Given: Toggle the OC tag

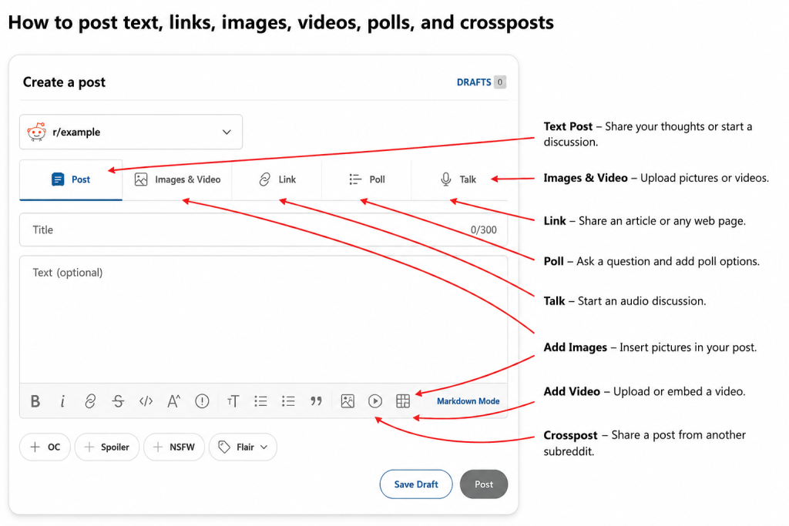Looking at the screenshot, I should tap(45, 447).
